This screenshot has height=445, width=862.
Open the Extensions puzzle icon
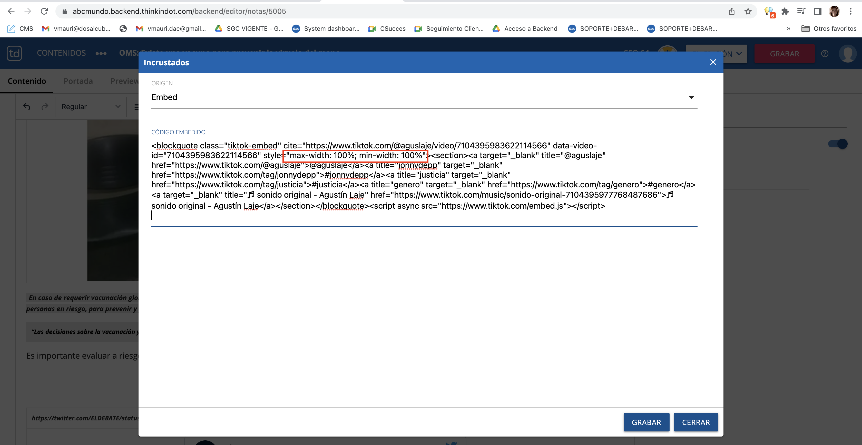coord(785,11)
